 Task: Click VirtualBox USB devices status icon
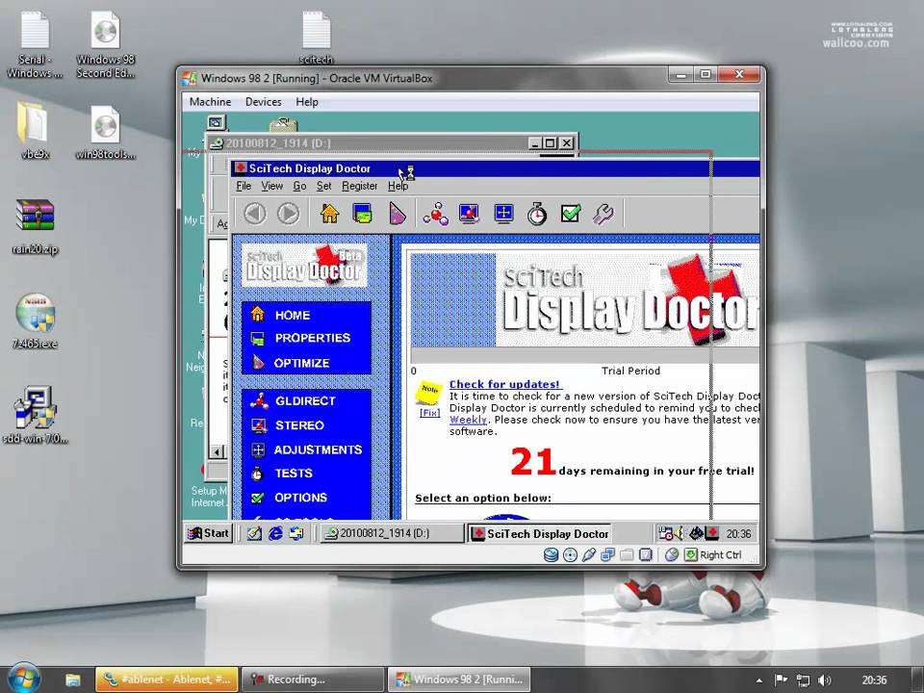(589, 555)
